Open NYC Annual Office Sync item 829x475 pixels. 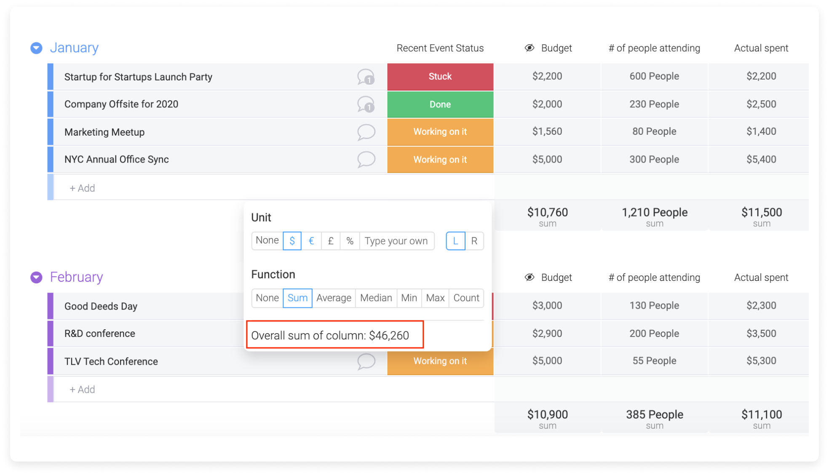coord(117,160)
